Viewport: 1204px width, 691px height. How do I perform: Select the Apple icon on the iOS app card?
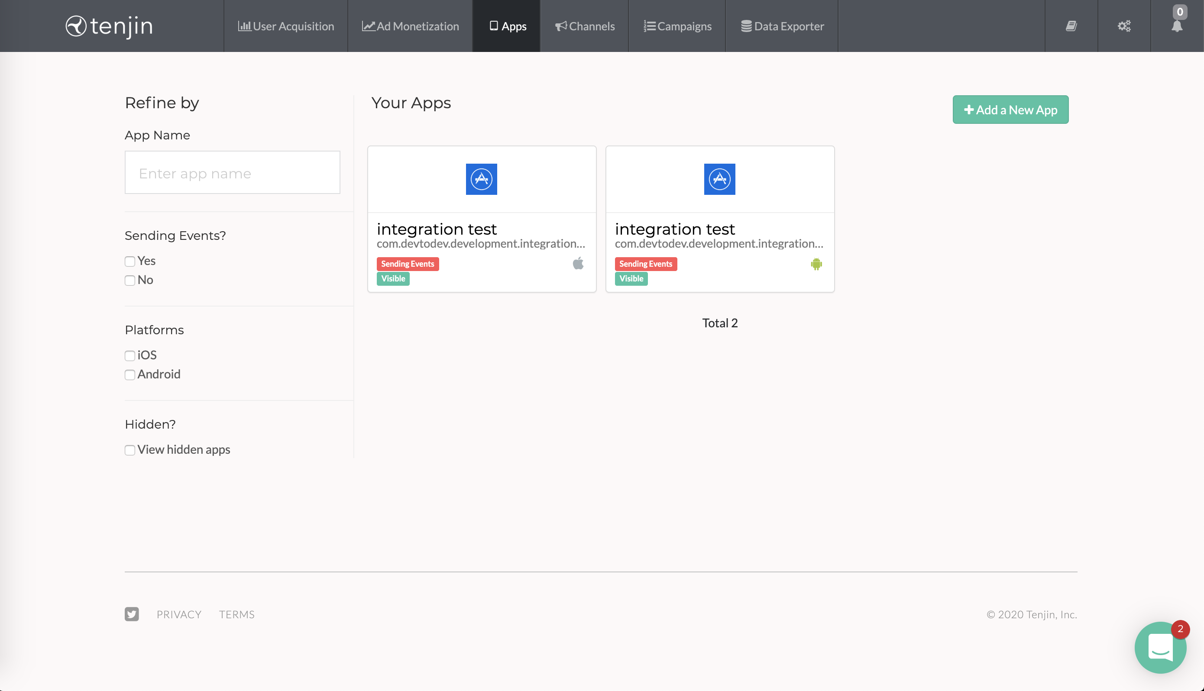click(579, 264)
